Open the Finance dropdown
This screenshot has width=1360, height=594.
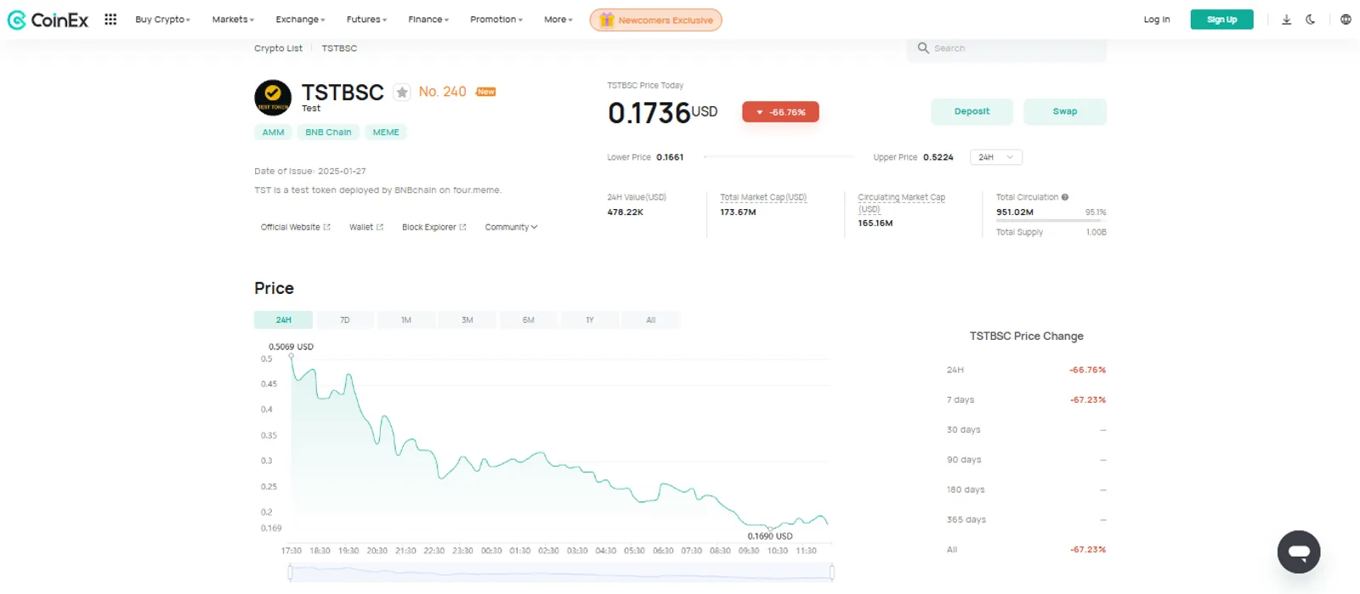pyautogui.click(x=428, y=20)
